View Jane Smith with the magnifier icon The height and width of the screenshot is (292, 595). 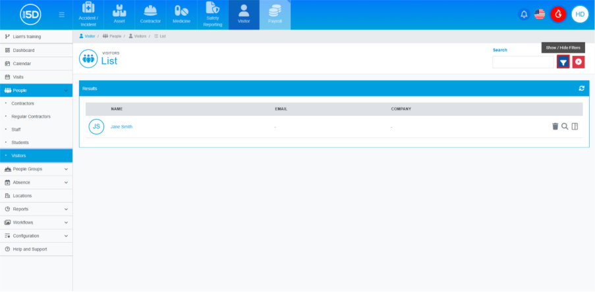[x=565, y=126]
